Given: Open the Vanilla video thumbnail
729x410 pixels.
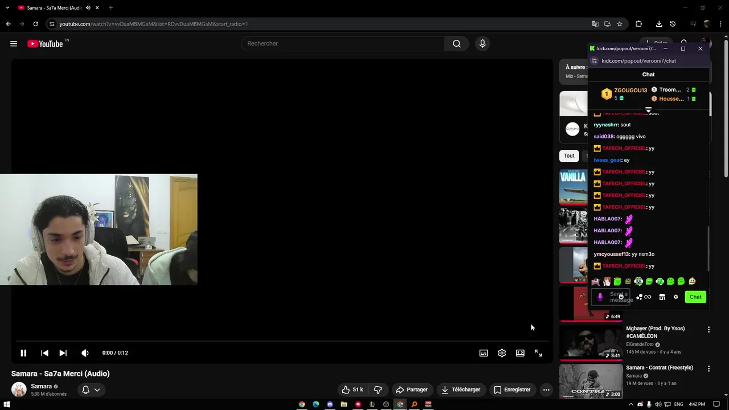Looking at the screenshot, I should click(x=573, y=187).
